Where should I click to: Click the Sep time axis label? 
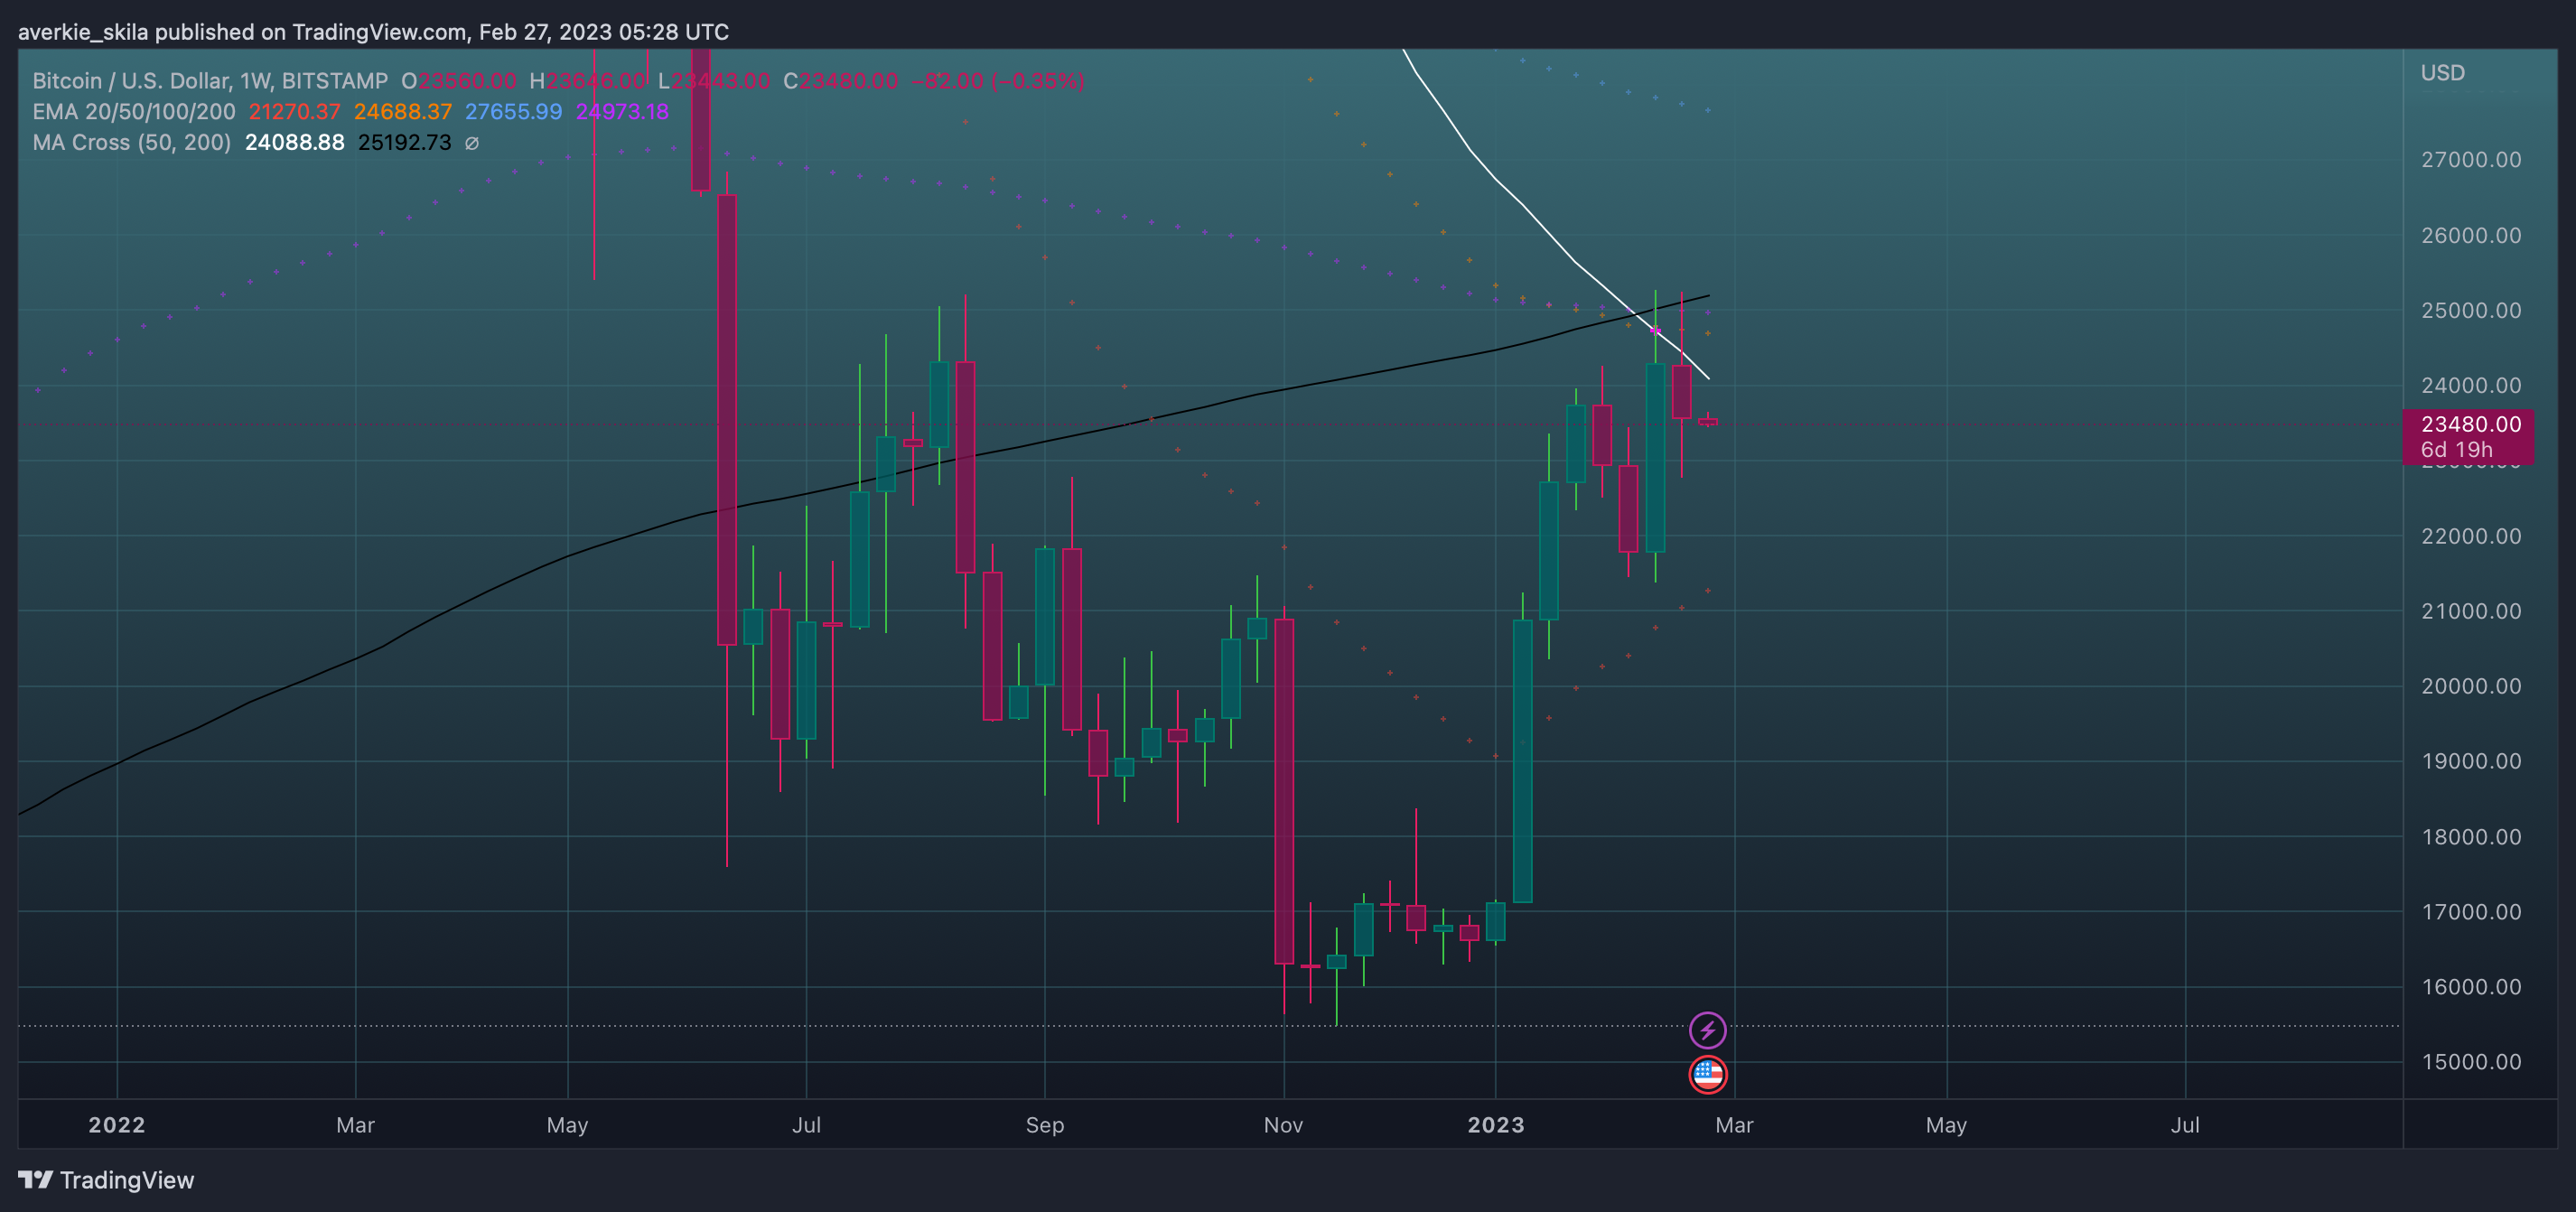(x=1045, y=1125)
